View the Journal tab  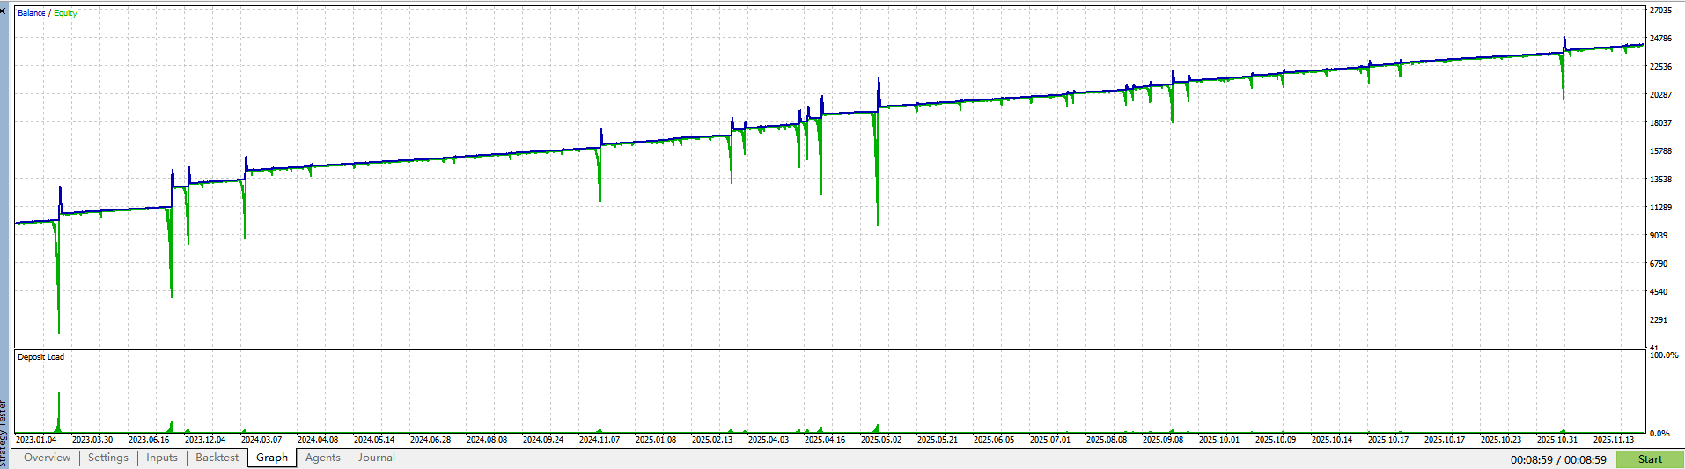377,458
